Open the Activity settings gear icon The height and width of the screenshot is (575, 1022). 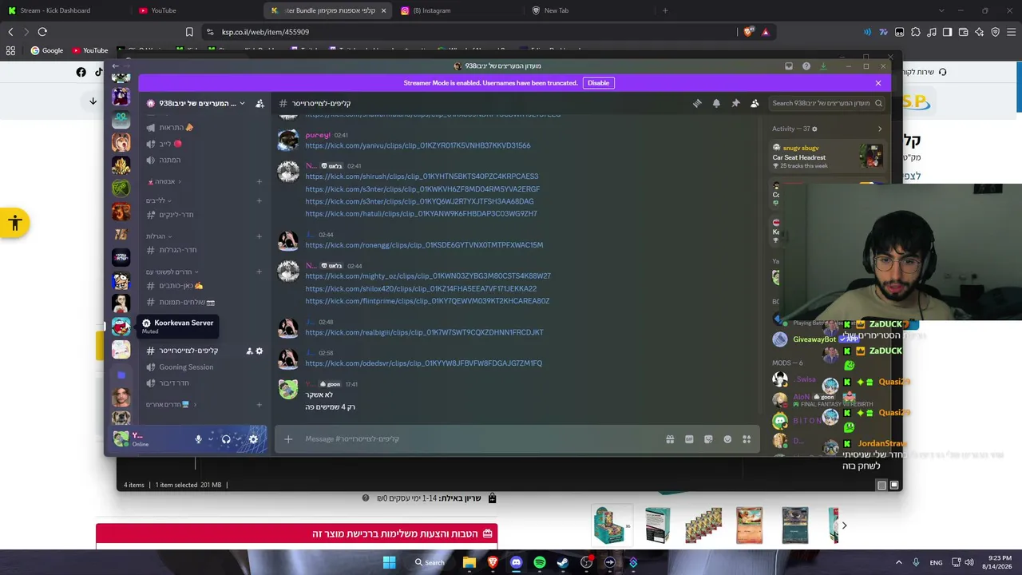click(814, 129)
